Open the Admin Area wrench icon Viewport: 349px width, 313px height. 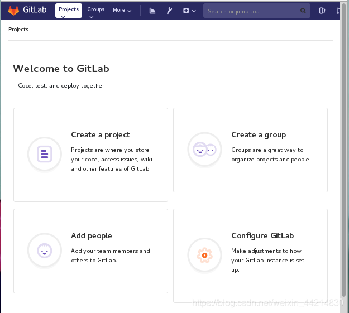(x=169, y=11)
